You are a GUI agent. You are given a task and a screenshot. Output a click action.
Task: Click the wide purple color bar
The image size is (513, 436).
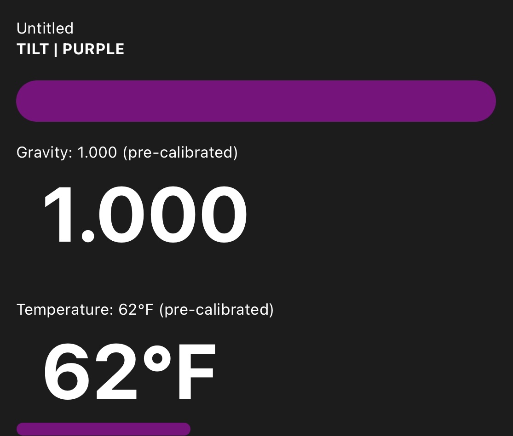tap(256, 101)
